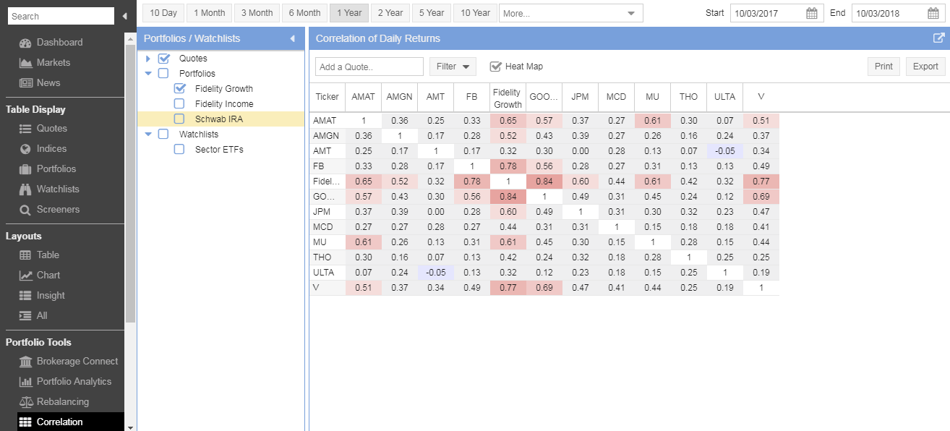Select the 10 Year range
The width and height of the screenshot is (950, 431).
475,13
